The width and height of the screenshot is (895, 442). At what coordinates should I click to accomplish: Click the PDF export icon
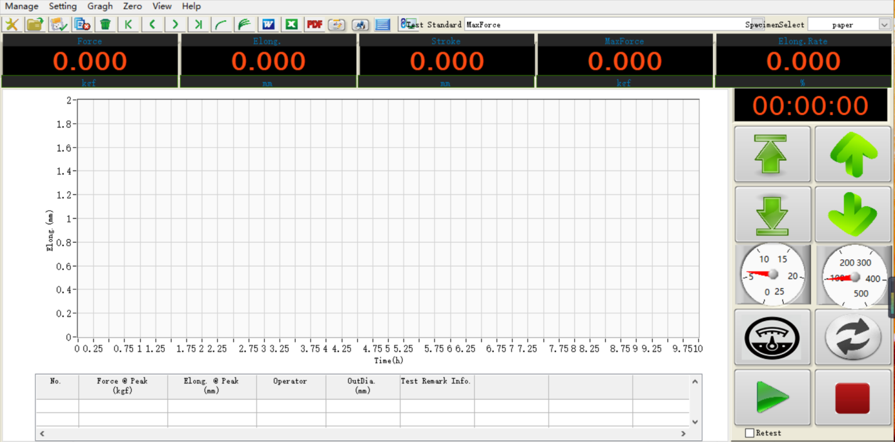[314, 24]
